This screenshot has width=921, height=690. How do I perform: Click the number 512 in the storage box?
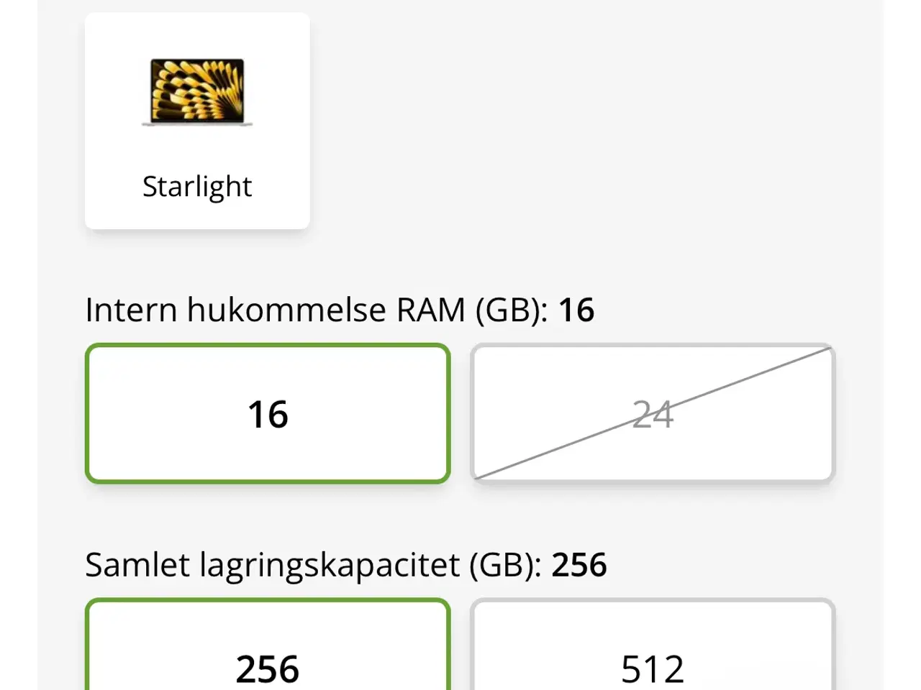tap(653, 669)
